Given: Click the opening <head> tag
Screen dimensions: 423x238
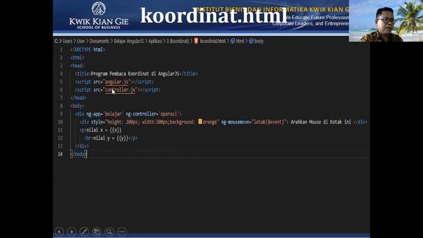Looking at the screenshot, I should coord(77,65).
